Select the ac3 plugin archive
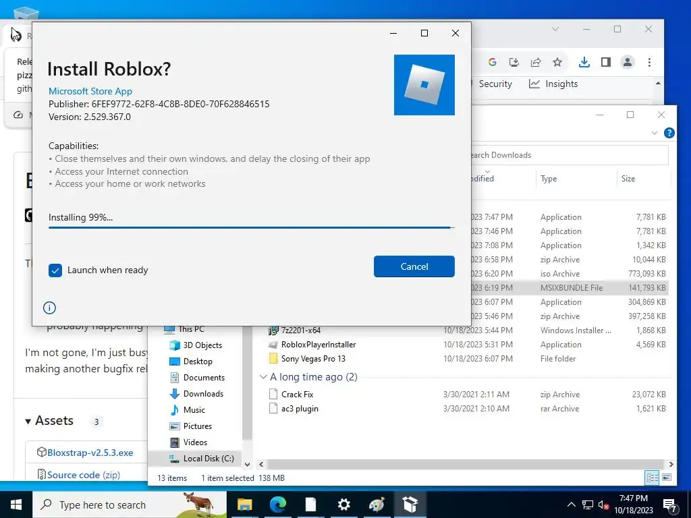691x518 pixels. pyautogui.click(x=300, y=408)
